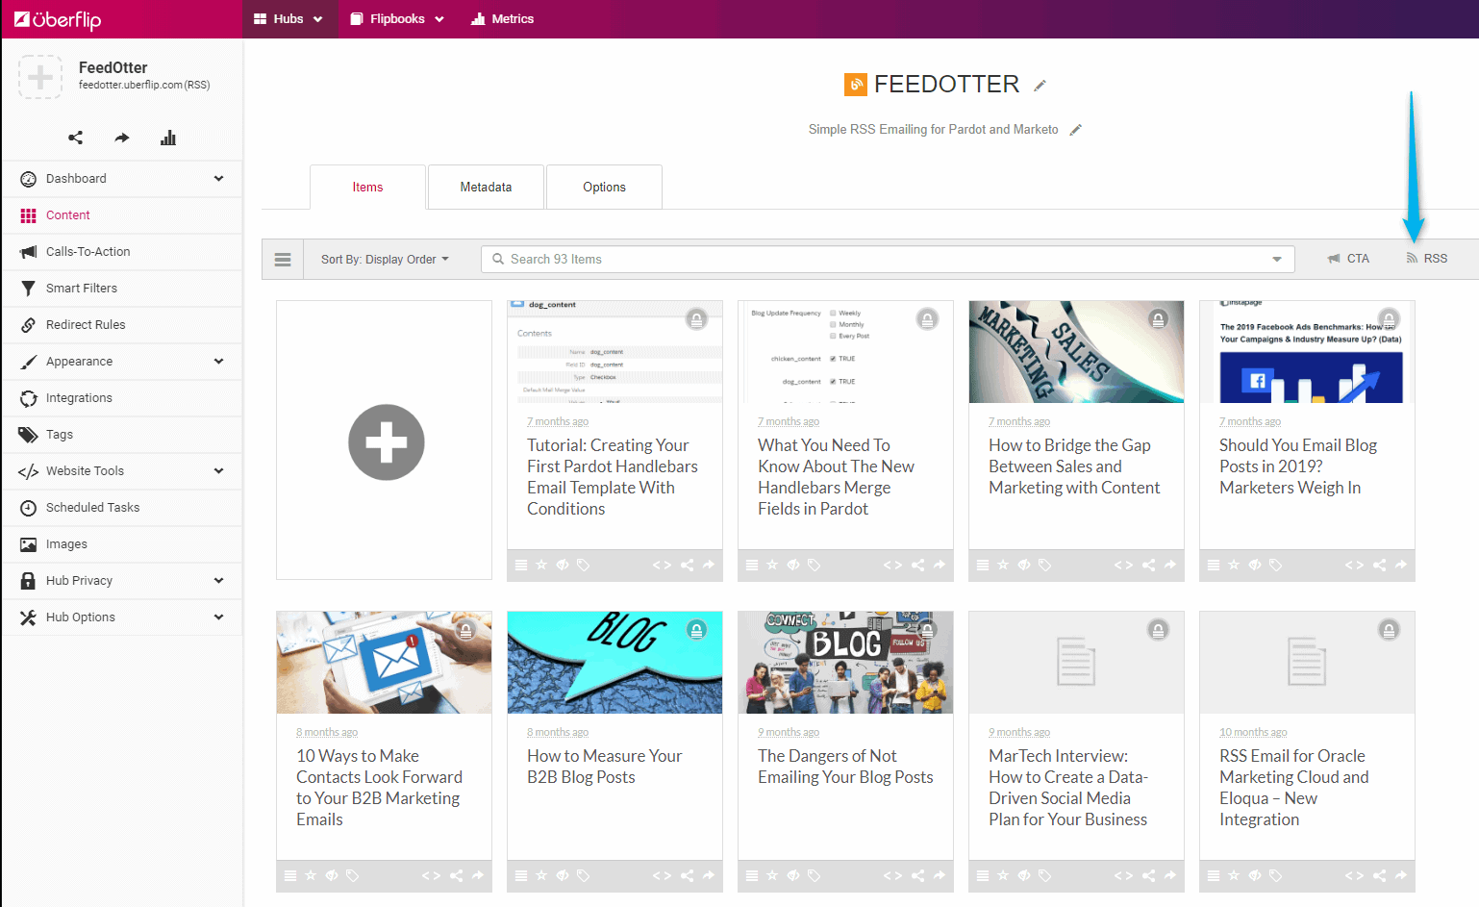Click the forward arrow icon under FeedOtter hub
Image resolution: width=1479 pixels, height=907 pixels.
point(122,138)
